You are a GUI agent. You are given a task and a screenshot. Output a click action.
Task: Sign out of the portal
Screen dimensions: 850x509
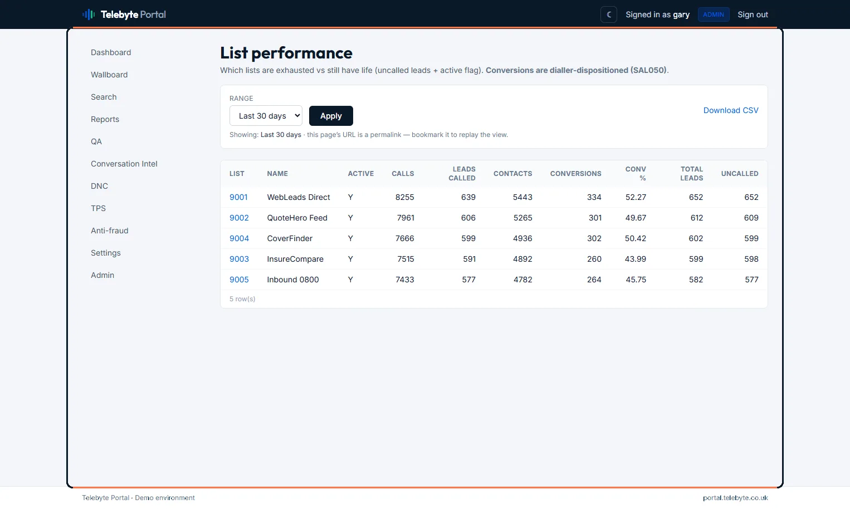coord(753,14)
